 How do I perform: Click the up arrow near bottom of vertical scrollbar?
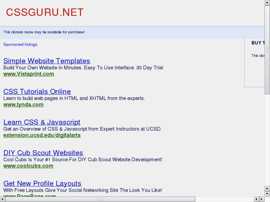point(267,188)
